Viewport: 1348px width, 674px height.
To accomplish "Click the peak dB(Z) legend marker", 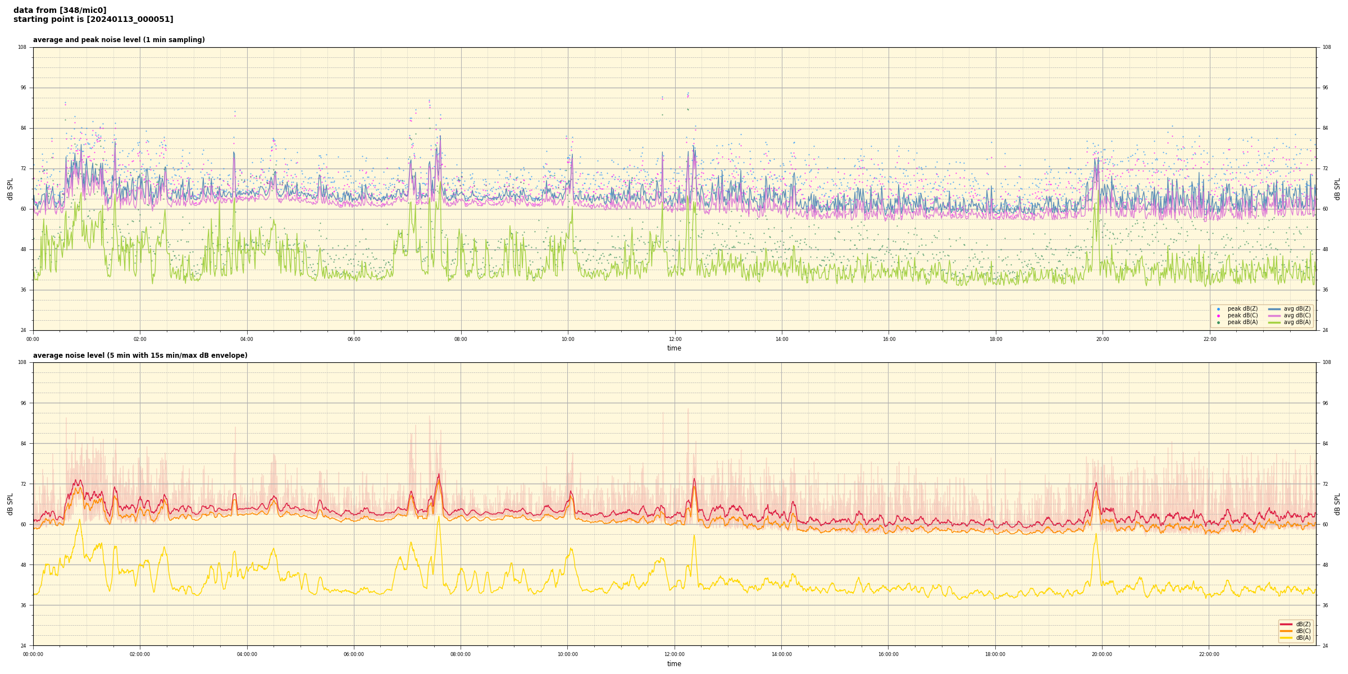I will tap(1218, 309).
